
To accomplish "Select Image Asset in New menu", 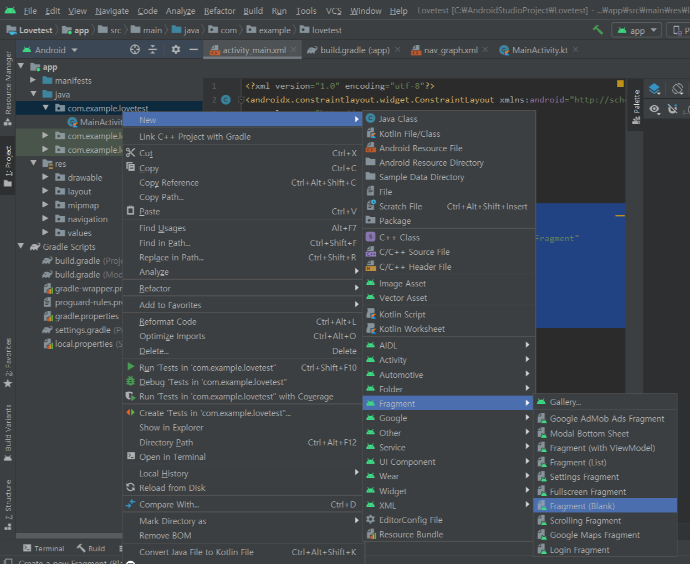I will tap(449, 283).
